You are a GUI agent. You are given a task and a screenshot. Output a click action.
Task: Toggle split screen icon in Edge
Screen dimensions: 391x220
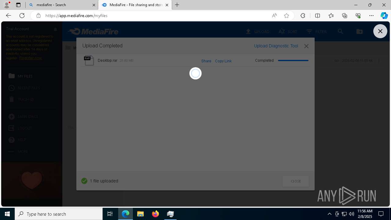click(317, 16)
